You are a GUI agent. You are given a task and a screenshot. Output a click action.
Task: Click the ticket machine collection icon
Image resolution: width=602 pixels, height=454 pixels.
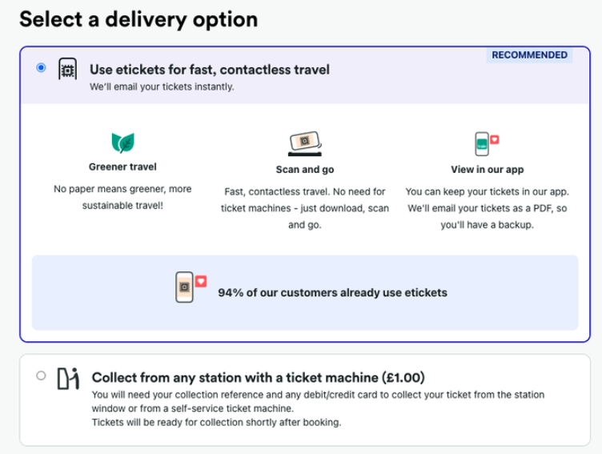tap(68, 379)
